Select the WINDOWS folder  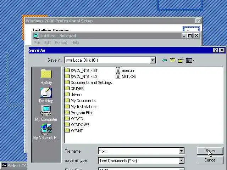point(77,125)
